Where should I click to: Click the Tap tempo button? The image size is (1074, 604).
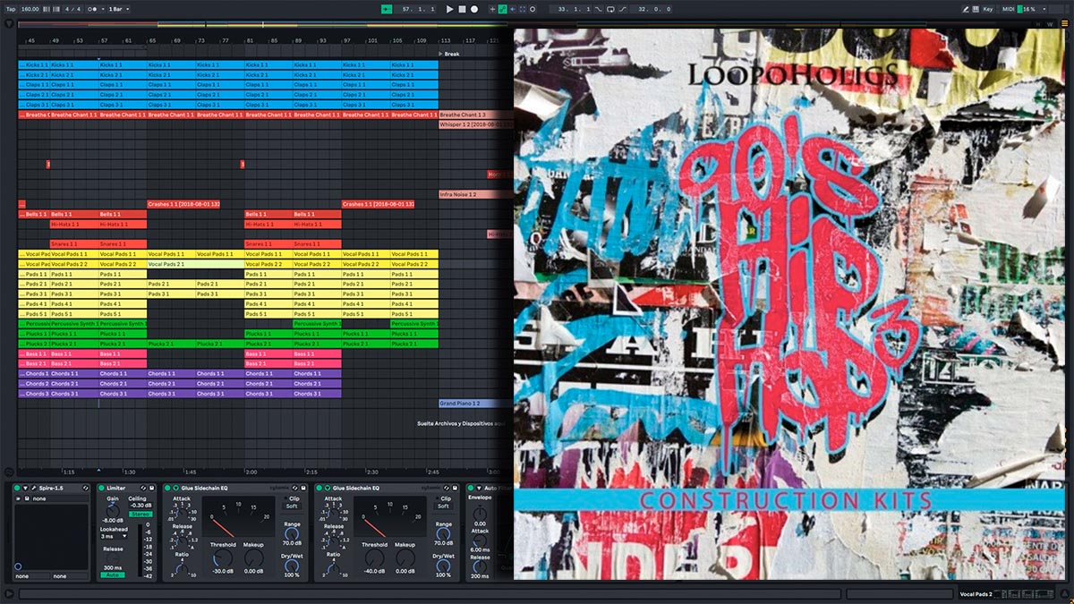click(x=11, y=9)
